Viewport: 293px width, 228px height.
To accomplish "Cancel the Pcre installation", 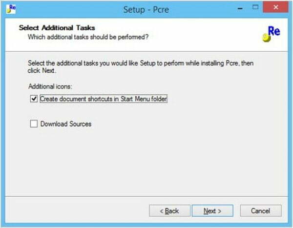I will [260, 211].
